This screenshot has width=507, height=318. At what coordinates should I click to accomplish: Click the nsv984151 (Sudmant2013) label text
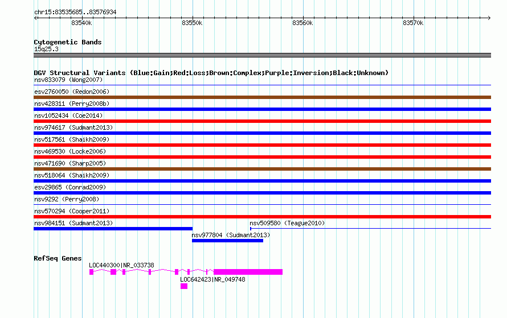click(x=73, y=223)
